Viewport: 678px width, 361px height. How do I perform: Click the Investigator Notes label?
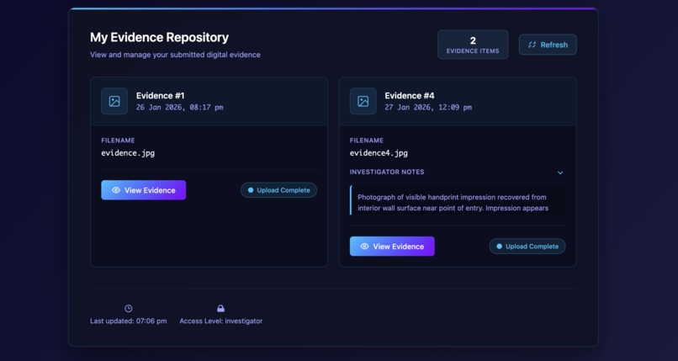387,172
